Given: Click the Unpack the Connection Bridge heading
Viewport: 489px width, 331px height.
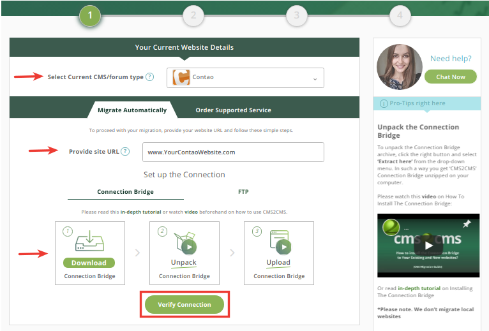Looking at the screenshot, I should pyautogui.click(x=418, y=131).
